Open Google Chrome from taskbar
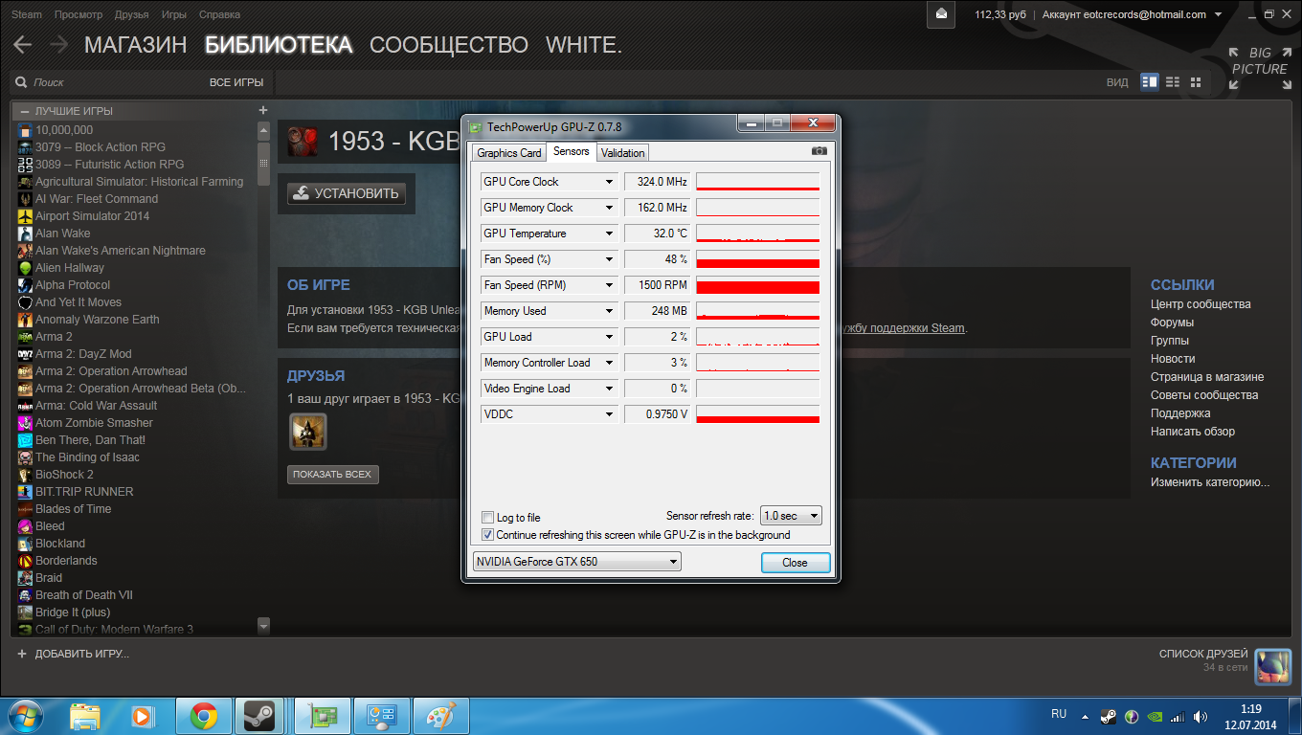 click(203, 715)
